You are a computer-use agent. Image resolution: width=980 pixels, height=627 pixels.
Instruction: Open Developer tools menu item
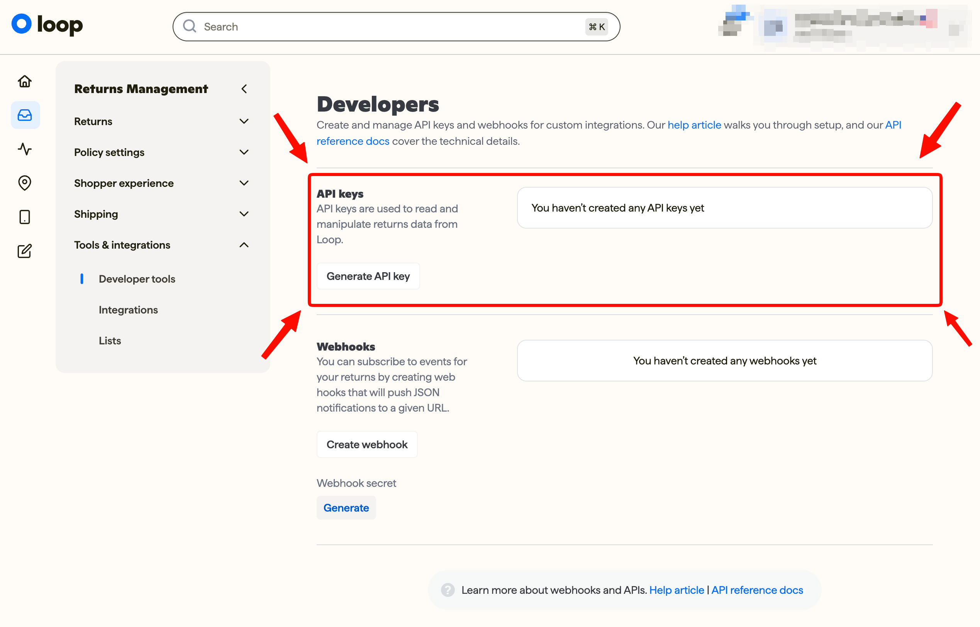[x=137, y=279]
